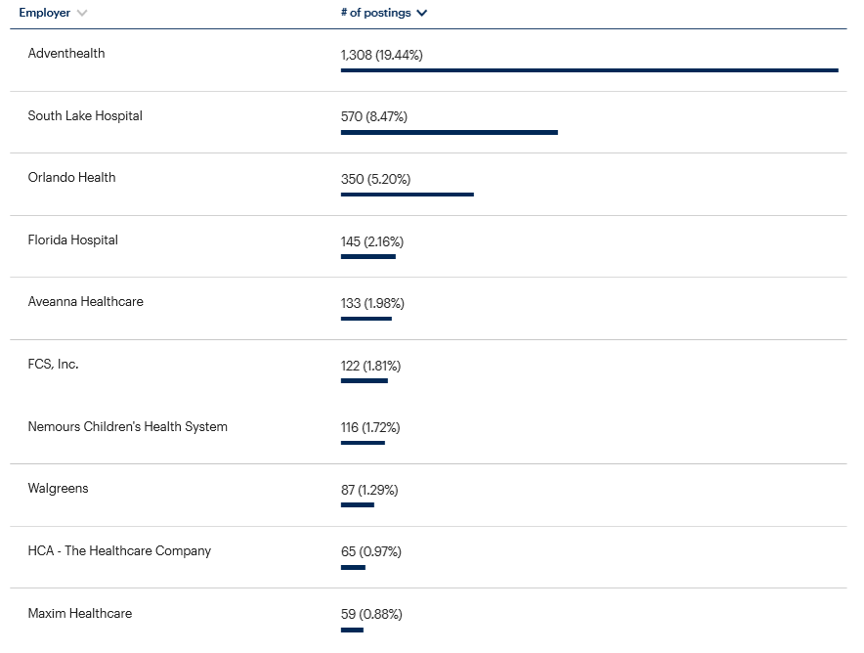Open HCA - The Healthcare Company
The height and width of the screenshot is (653, 864).
[119, 551]
